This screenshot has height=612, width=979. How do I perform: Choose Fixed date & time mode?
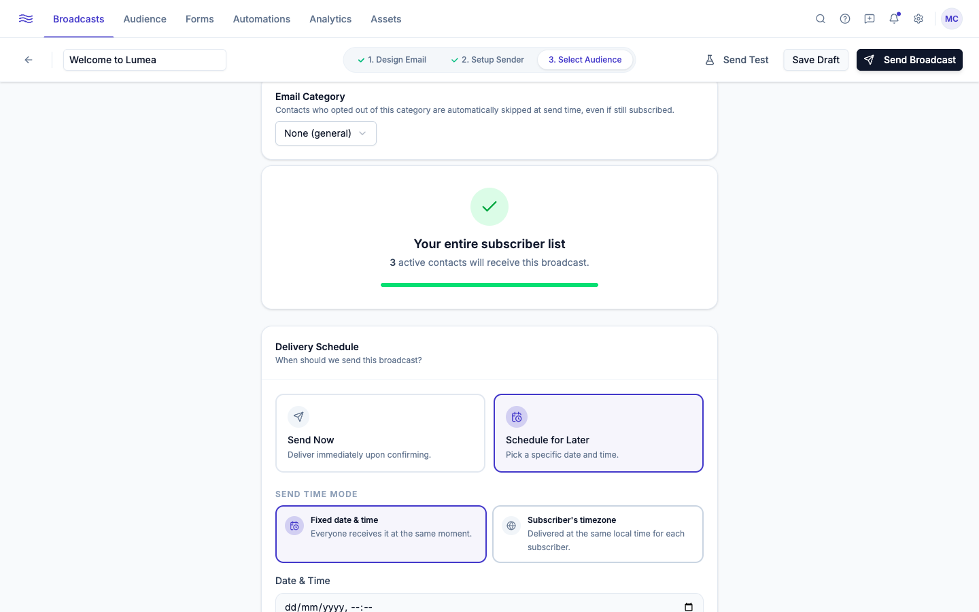[x=381, y=534]
